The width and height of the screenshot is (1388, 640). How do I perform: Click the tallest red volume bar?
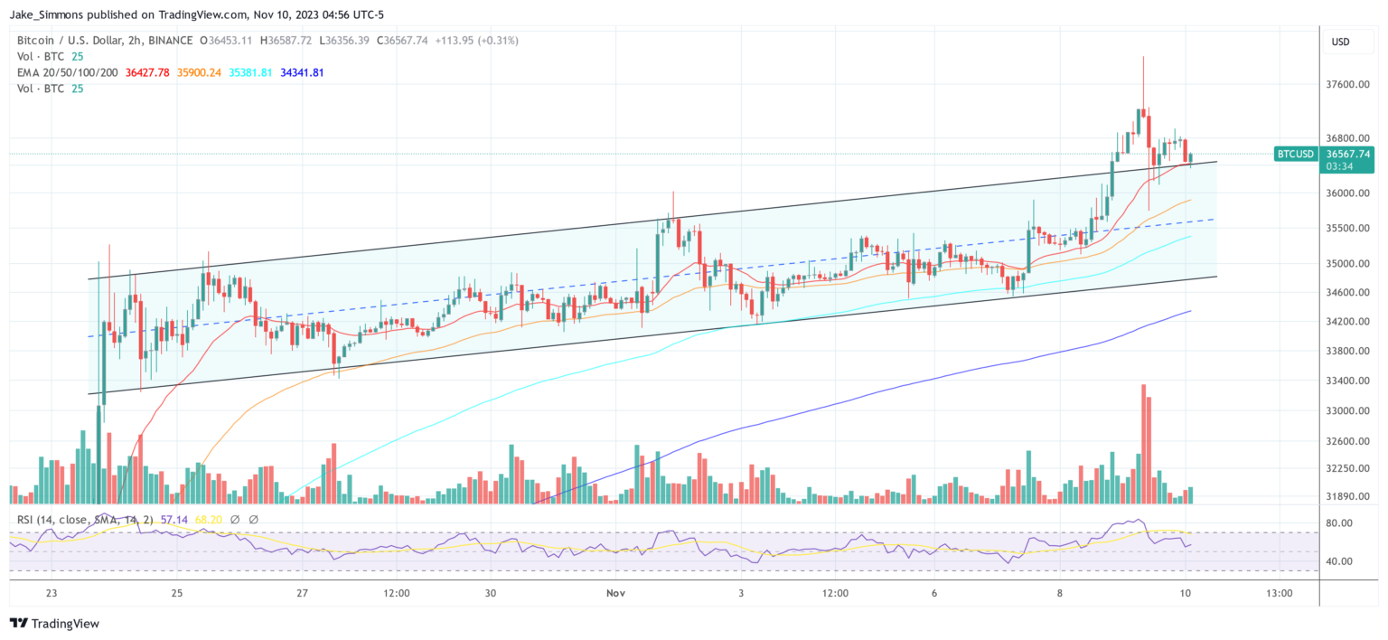(x=1144, y=443)
